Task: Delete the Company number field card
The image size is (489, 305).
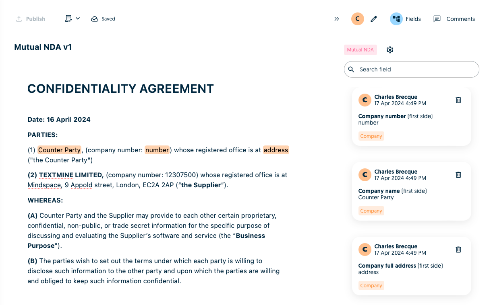Action: pos(458,100)
